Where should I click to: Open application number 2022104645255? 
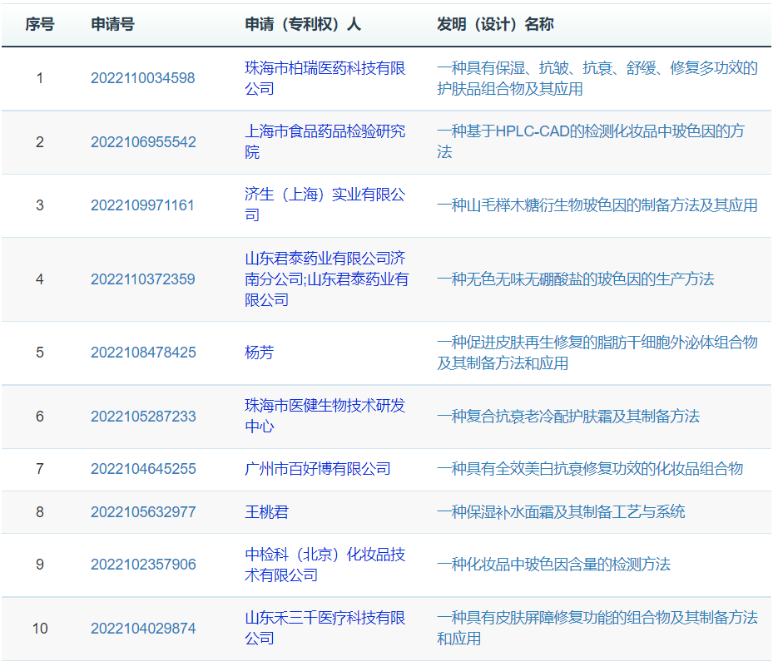(x=143, y=469)
